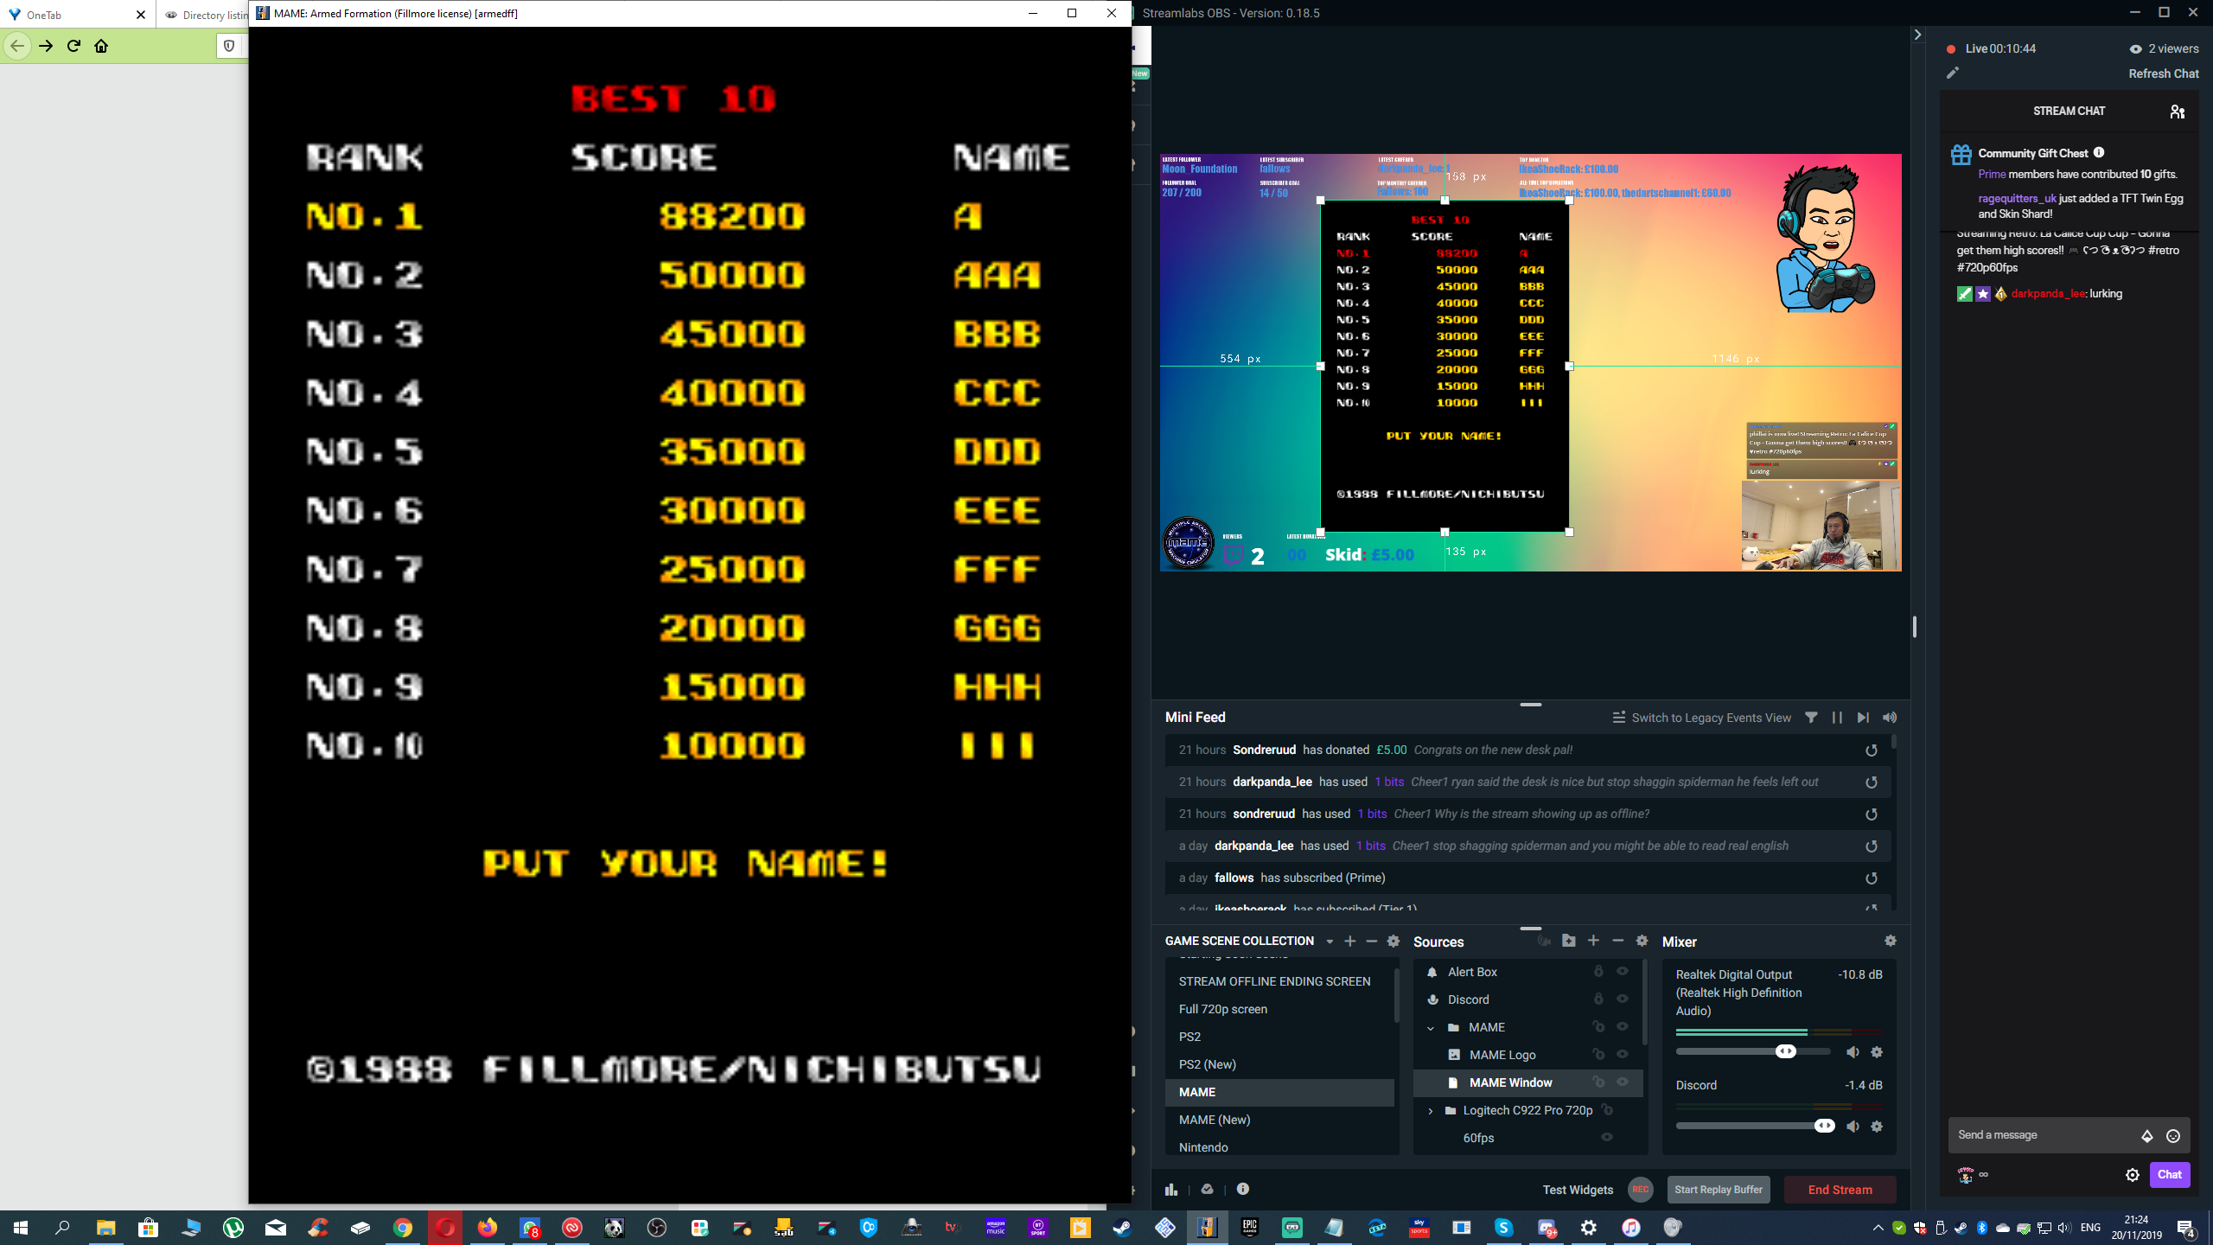Send message with Chat button
2213x1245 pixels.
(x=2169, y=1174)
